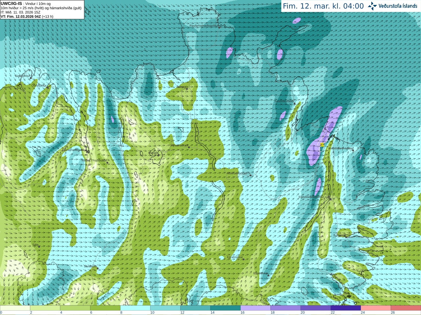This screenshot has width=421, height=315.
Task: Pick the 12–14 m/s legend swatch
Action: (x=195, y=308)
